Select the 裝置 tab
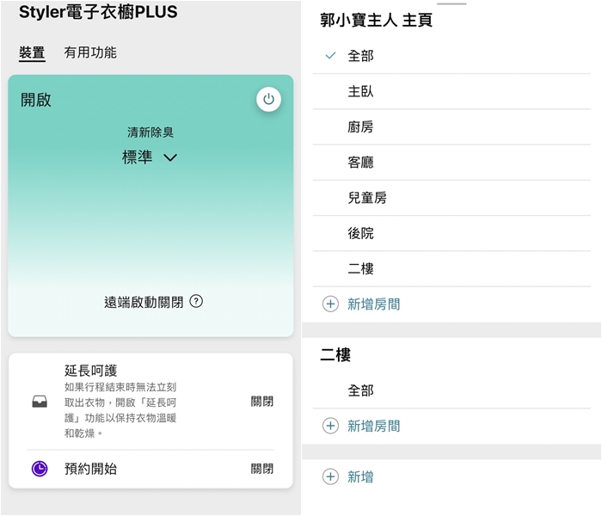 (x=32, y=52)
